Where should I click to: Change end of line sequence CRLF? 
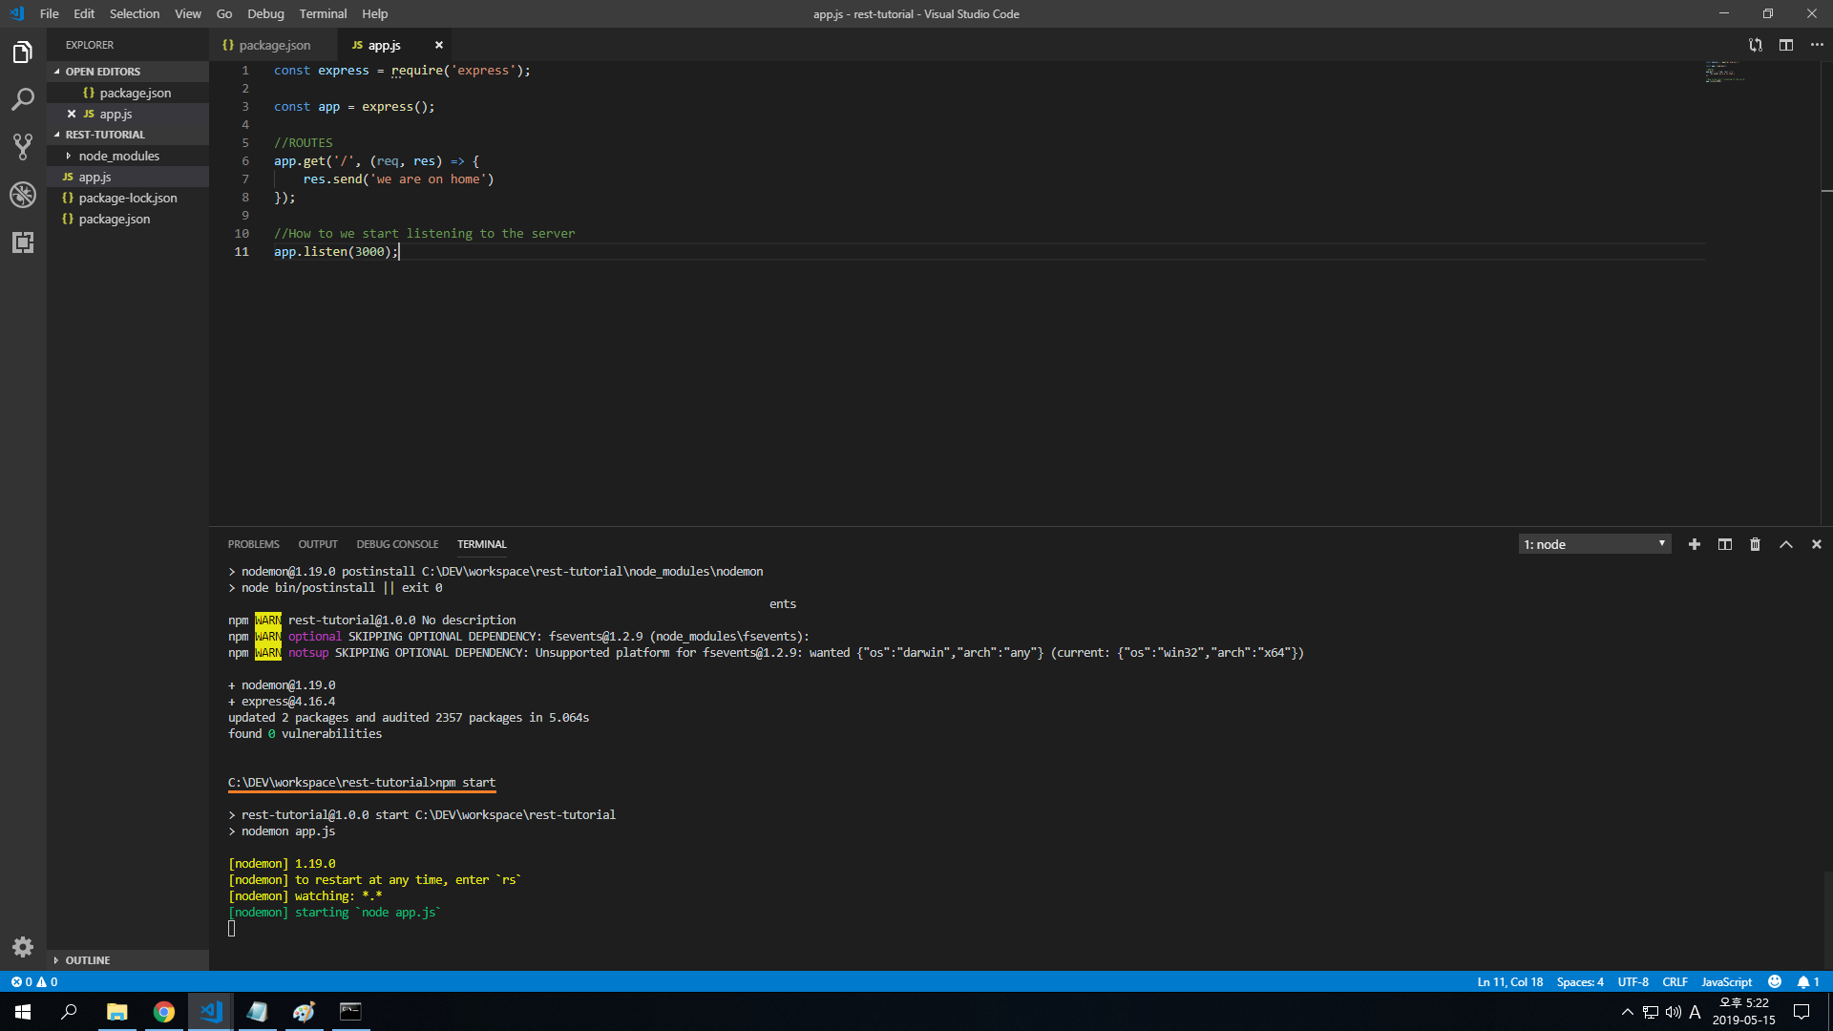point(1675,981)
